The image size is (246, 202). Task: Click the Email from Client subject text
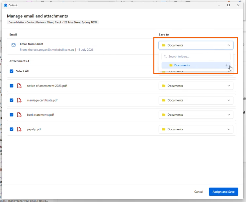pyautogui.click(x=32, y=44)
